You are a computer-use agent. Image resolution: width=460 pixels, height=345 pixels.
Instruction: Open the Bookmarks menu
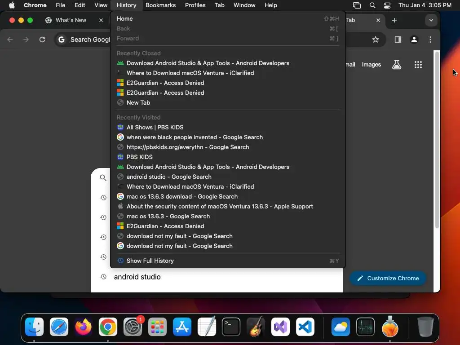pyautogui.click(x=160, y=5)
